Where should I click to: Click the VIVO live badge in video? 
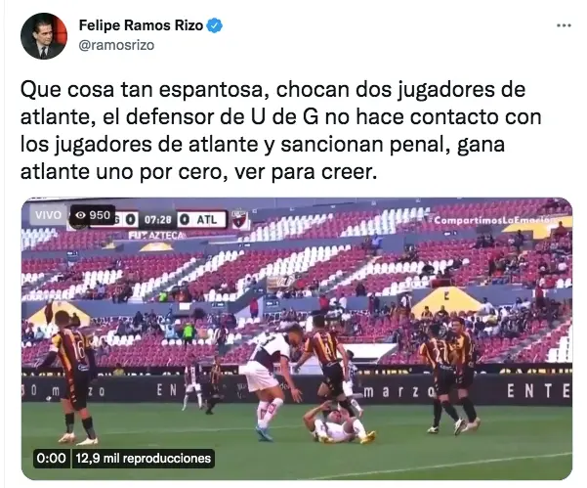[x=48, y=215]
